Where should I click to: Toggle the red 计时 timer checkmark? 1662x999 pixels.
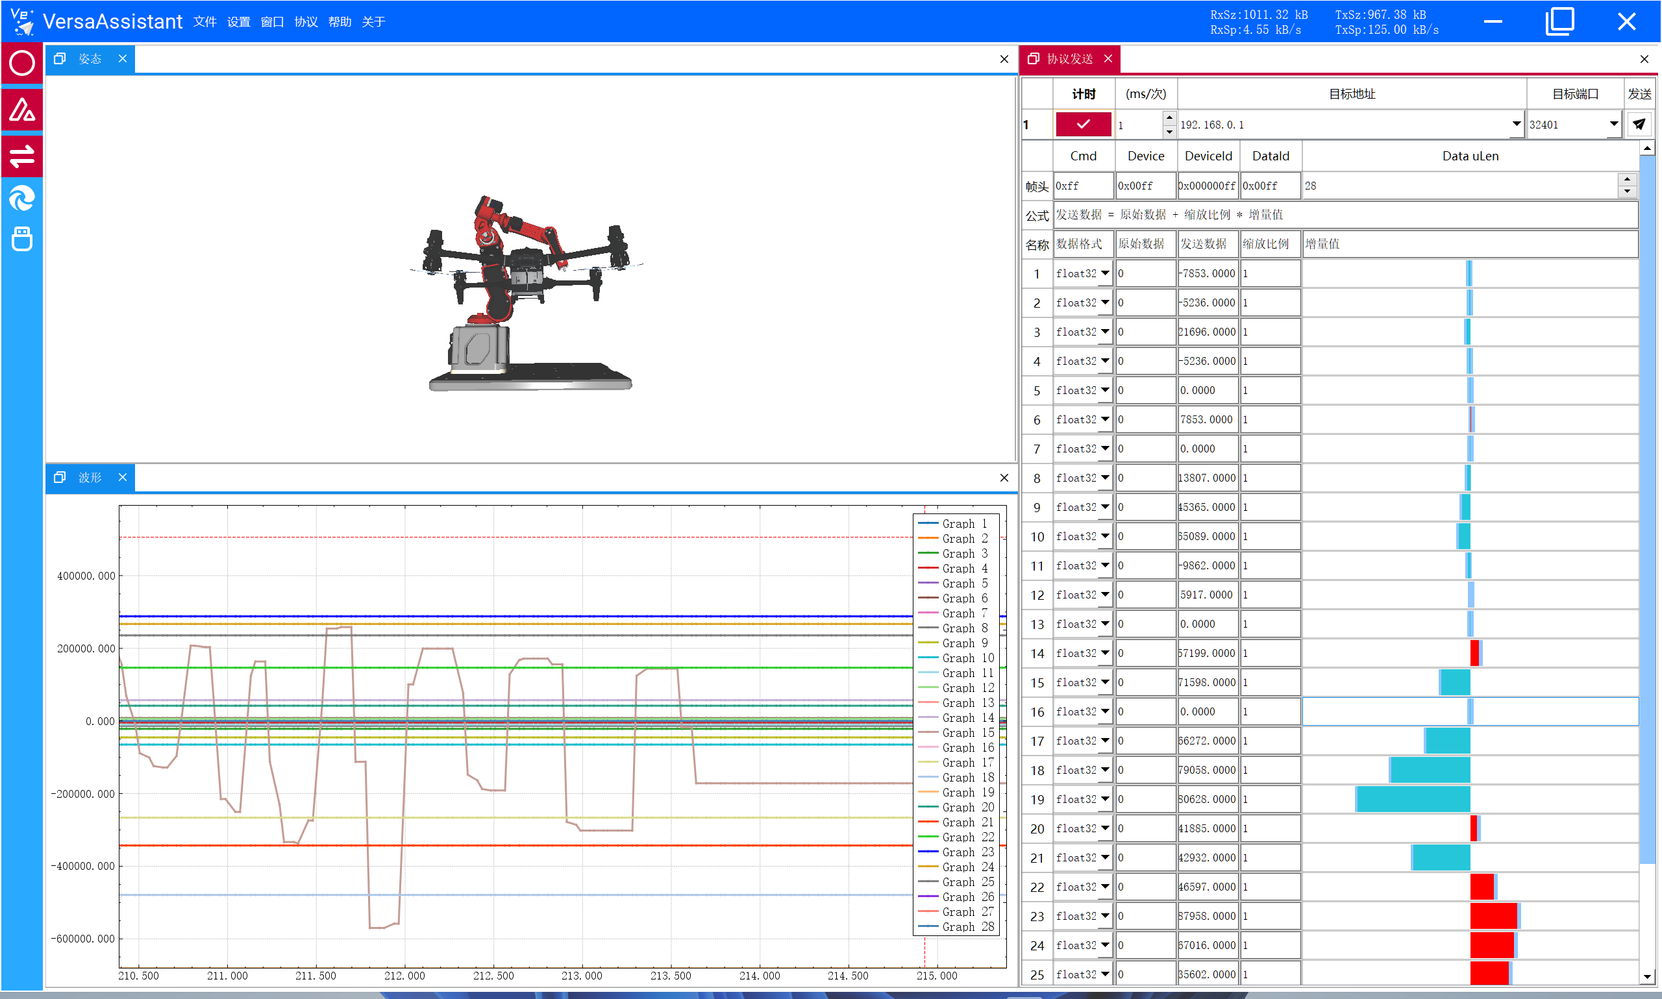pyautogui.click(x=1083, y=125)
